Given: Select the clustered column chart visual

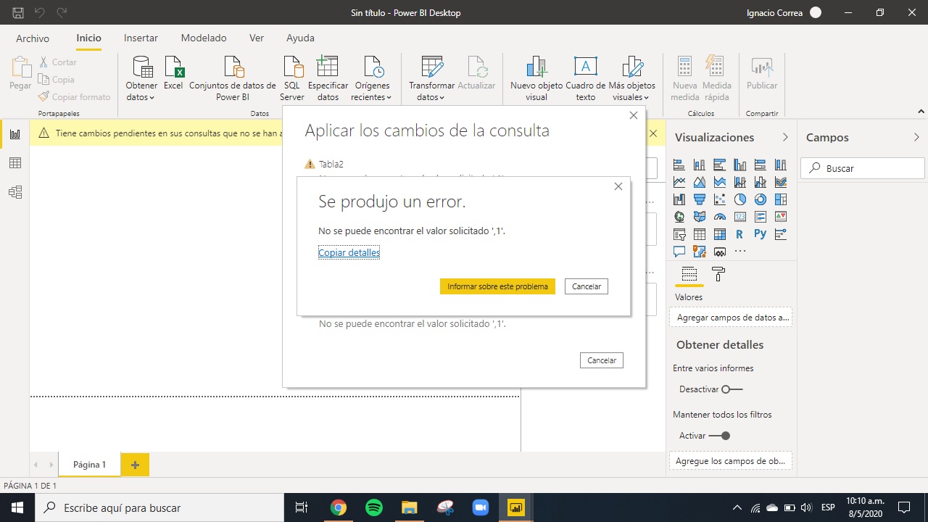Looking at the screenshot, I should click(740, 165).
